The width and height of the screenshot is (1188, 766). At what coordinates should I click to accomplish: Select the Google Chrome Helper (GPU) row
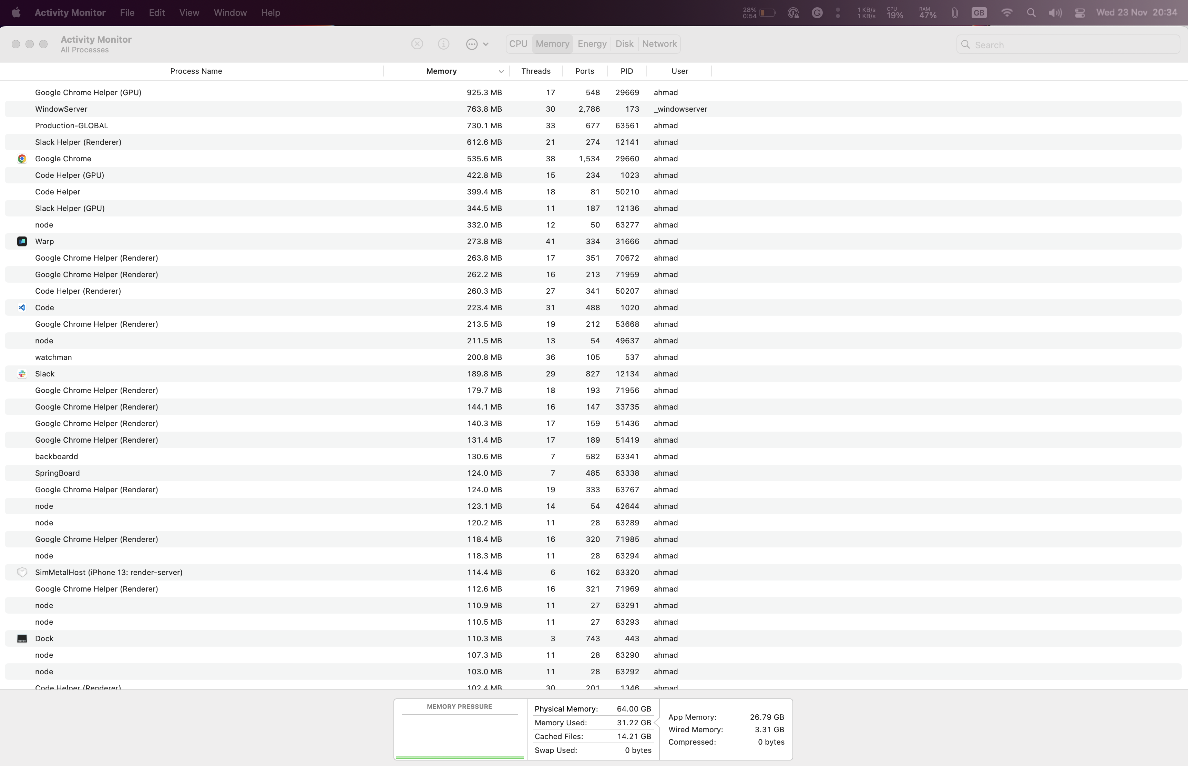[593, 92]
